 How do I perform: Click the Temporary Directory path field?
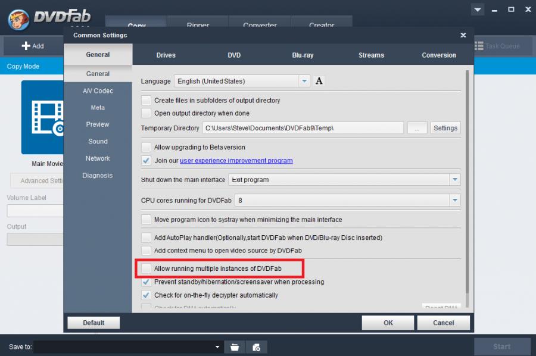(x=303, y=128)
